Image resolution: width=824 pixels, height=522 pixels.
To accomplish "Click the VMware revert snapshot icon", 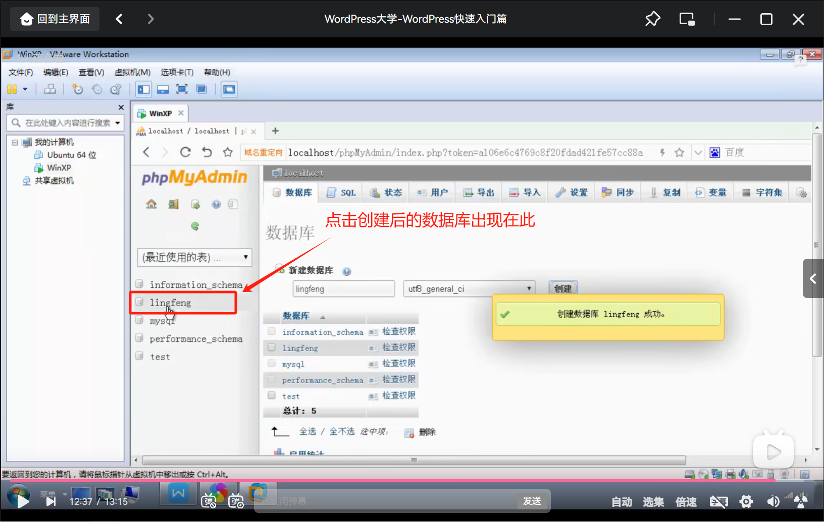I will click(x=97, y=89).
